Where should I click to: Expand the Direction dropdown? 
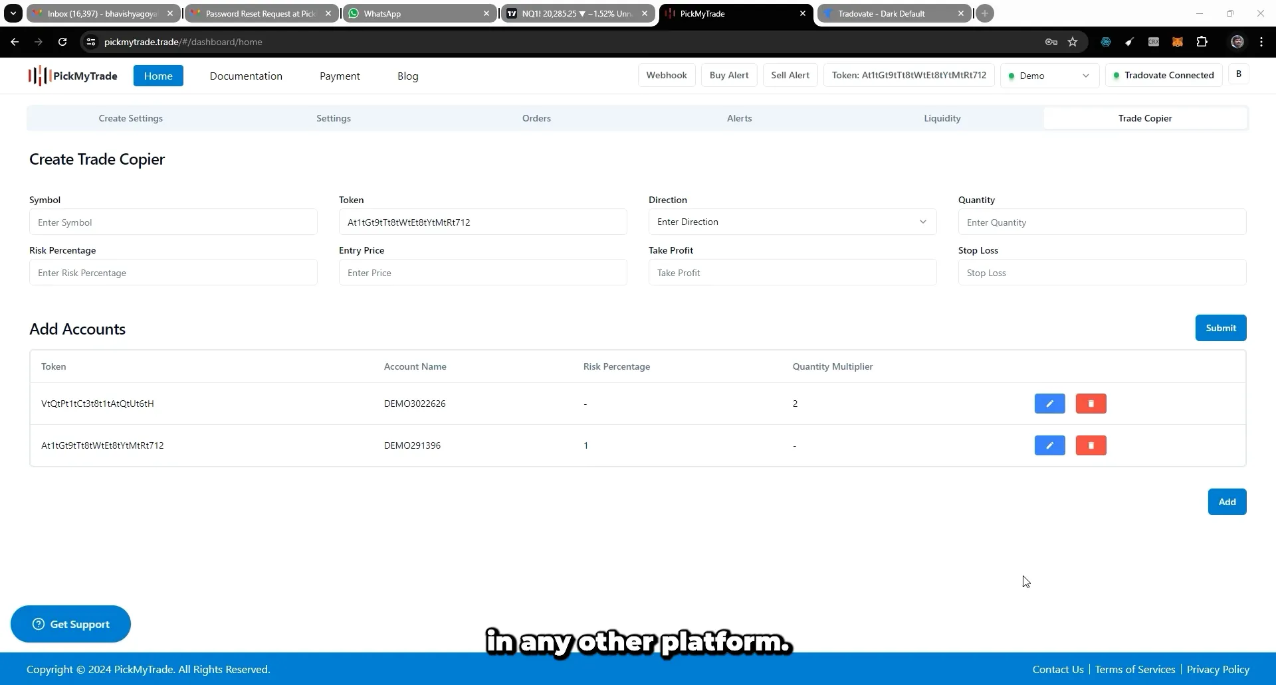click(792, 222)
